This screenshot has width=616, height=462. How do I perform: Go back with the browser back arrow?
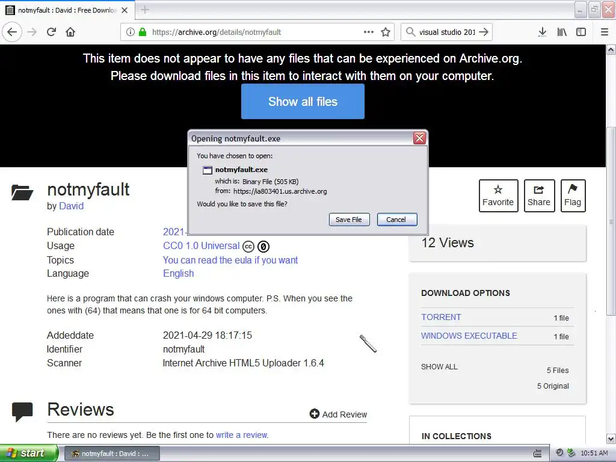(12, 32)
